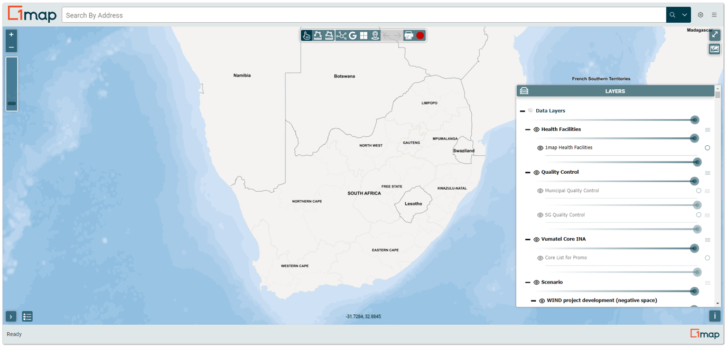Collapse the Quality Control layer group
Image resolution: width=727 pixels, height=347 pixels.
pyautogui.click(x=527, y=172)
